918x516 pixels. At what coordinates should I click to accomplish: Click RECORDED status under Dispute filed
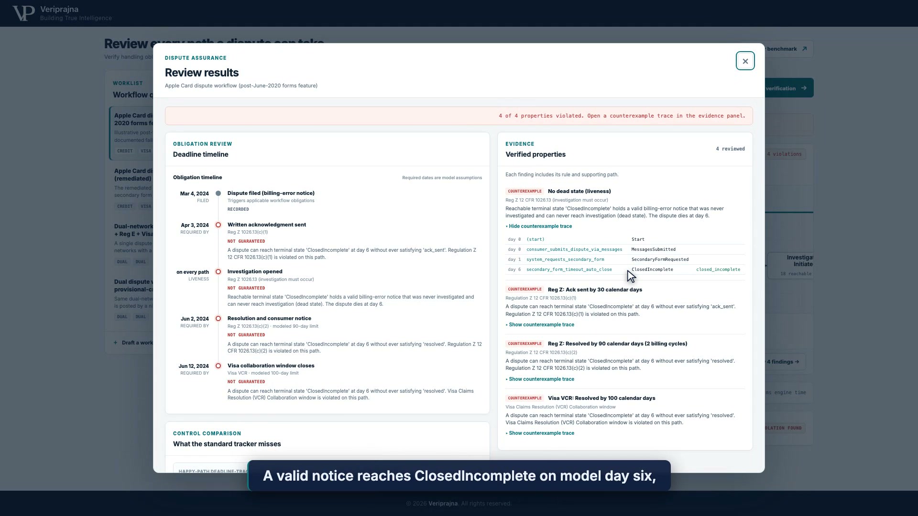pos(238,210)
